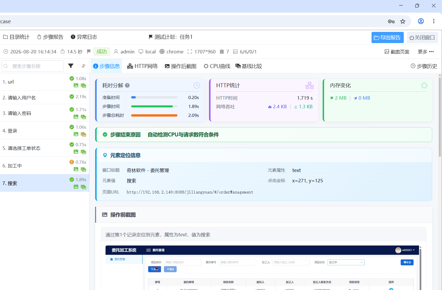
Task: Click screenshot icon of step 6. 加工中
Action: point(76,169)
